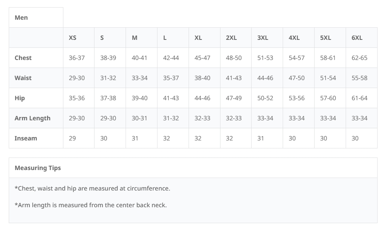The width and height of the screenshot is (384, 230).
Task: Click Arm Length value 30-31 for M
Action: (x=139, y=118)
